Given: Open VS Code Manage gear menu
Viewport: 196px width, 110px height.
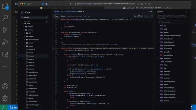Looking at the screenshot, I should (5, 98).
